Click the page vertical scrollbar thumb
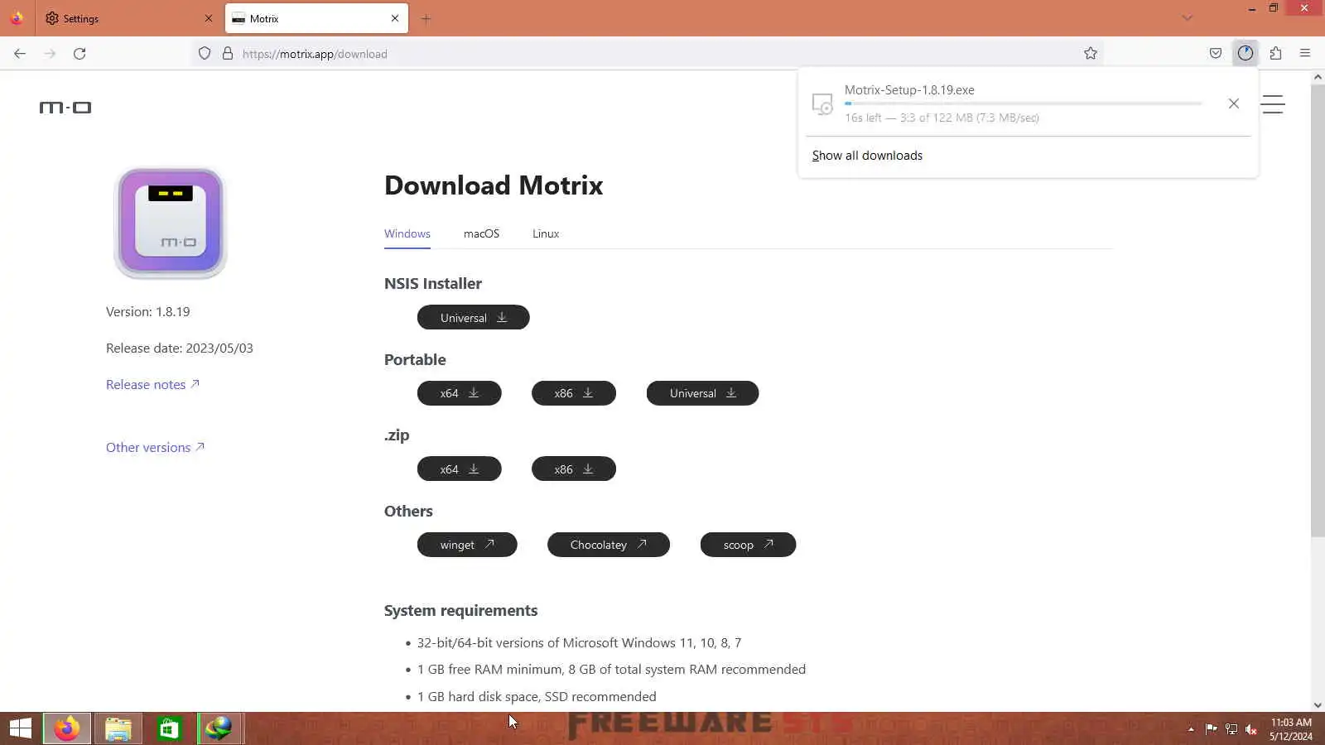This screenshot has height=745, width=1325. pyautogui.click(x=1318, y=310)
